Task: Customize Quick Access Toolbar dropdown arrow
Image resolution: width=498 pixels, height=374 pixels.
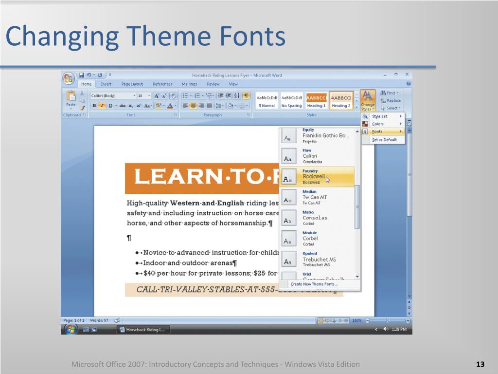Action: [110, 75]
